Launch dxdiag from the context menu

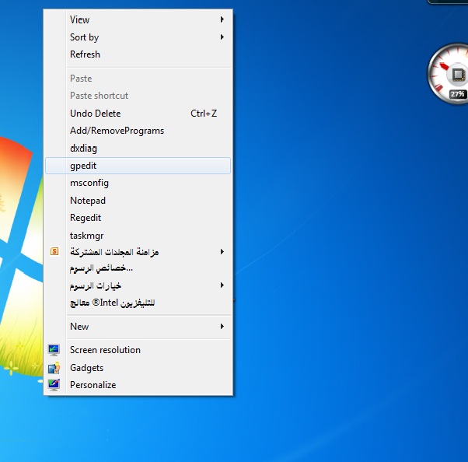click(x=138, y=148)
